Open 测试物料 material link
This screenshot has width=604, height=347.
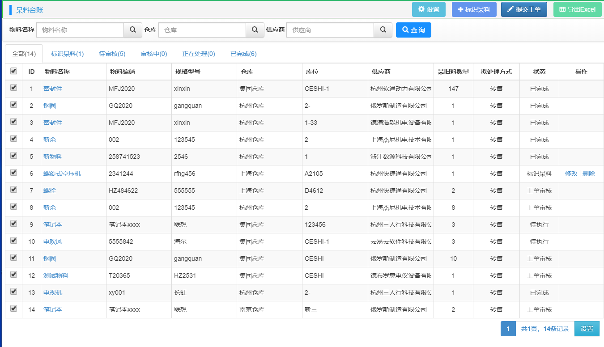pyautogui.click(x=56, y=275)
